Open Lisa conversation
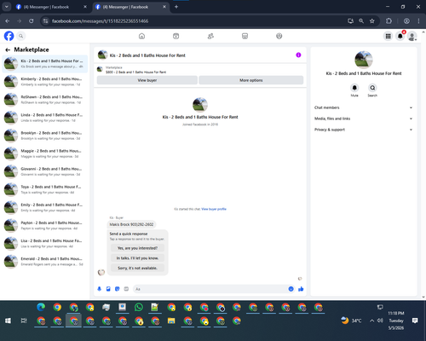Image resolution: width=426 pixels, height=341 pixels. pyautogui.click(x=45, y=244)
